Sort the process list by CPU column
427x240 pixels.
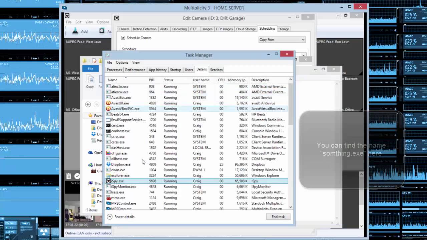pos(221,80)
